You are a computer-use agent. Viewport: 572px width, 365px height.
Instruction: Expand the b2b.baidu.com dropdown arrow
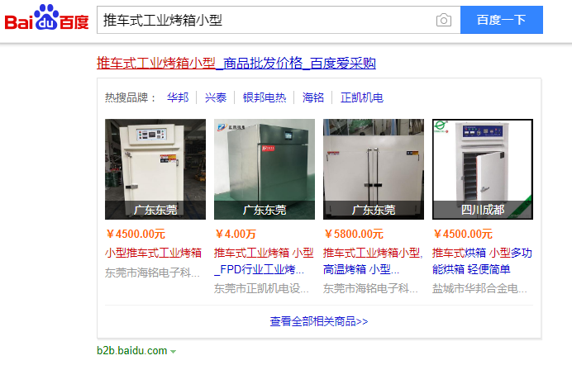pyautogui.click(x=174, y=352)
